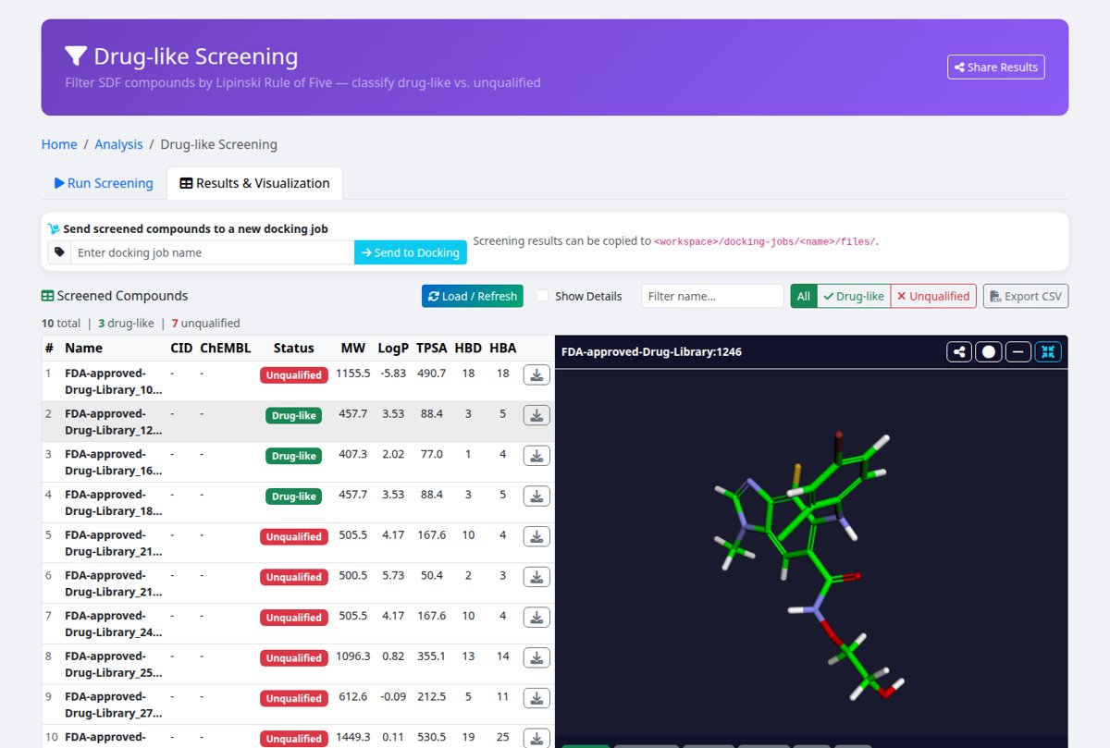Open the Results & Visualization tab
This screenshot has height=748, width=1110.
coord(254,183)
